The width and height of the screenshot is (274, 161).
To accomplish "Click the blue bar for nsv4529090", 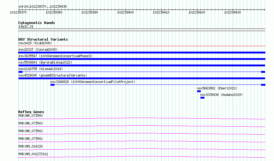I will point(142,78).
